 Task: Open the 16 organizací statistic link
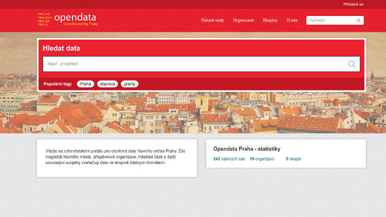point(262,159)
